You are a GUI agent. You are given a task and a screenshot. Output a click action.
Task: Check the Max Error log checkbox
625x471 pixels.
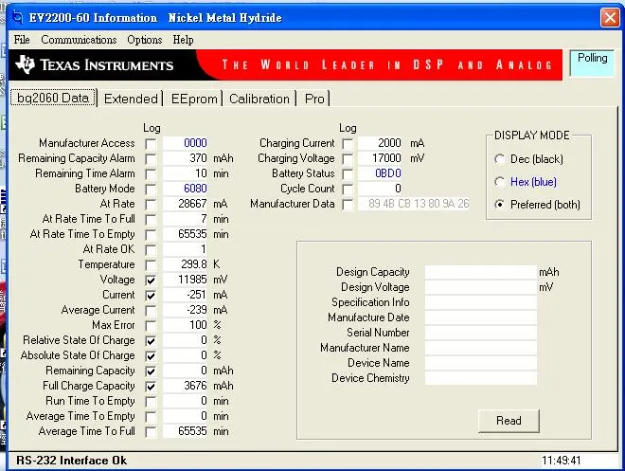tap(151, 325)
